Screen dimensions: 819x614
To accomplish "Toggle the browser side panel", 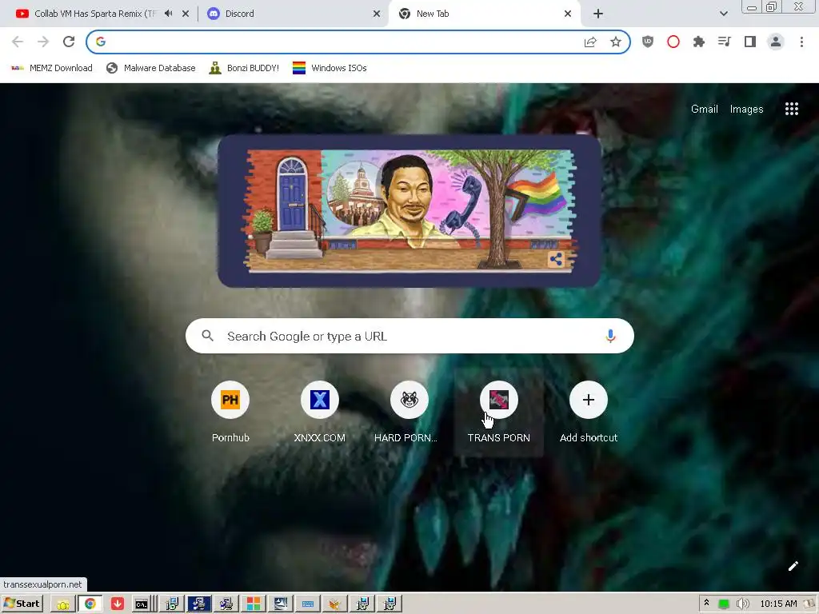I will coord(750,42).
